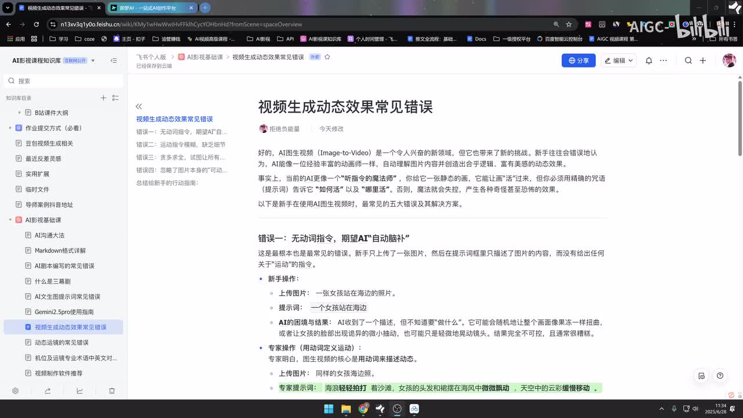Open Windows Start menu
This screenshot has width=743, height=418.
coord(329,409)
